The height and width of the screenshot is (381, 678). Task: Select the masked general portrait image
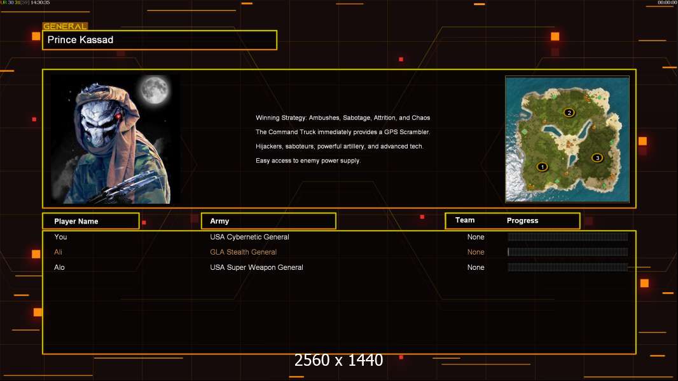pos(116,139)
